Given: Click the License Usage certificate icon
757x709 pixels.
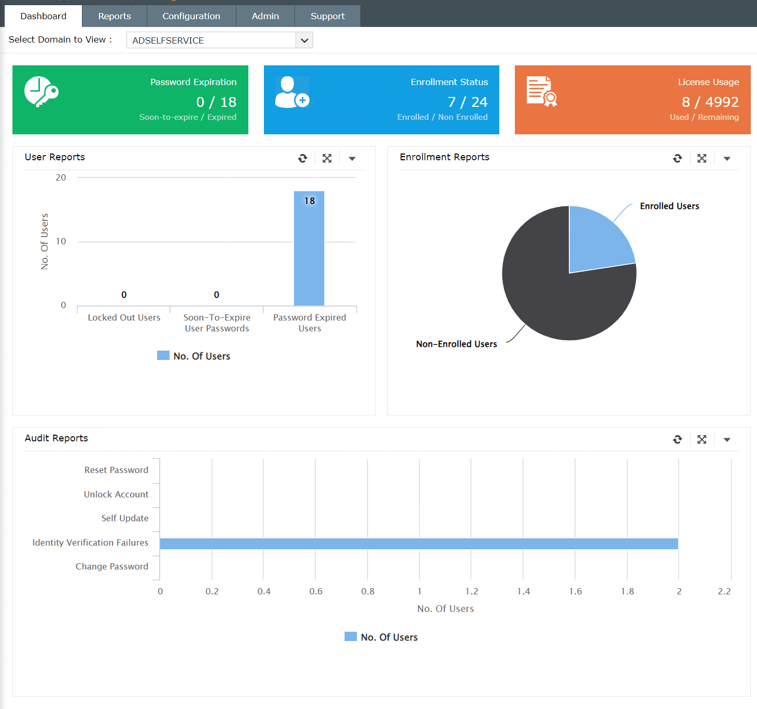Looking at the screenshot, I should [542, 91].
